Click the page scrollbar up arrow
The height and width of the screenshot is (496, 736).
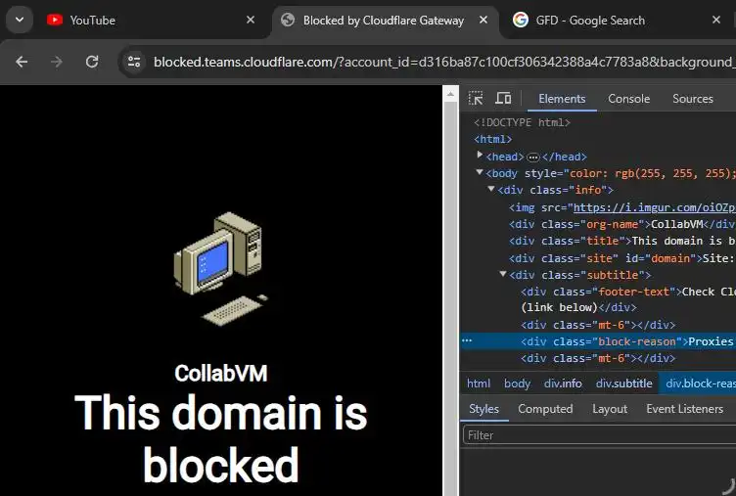[x=450, y=94]
